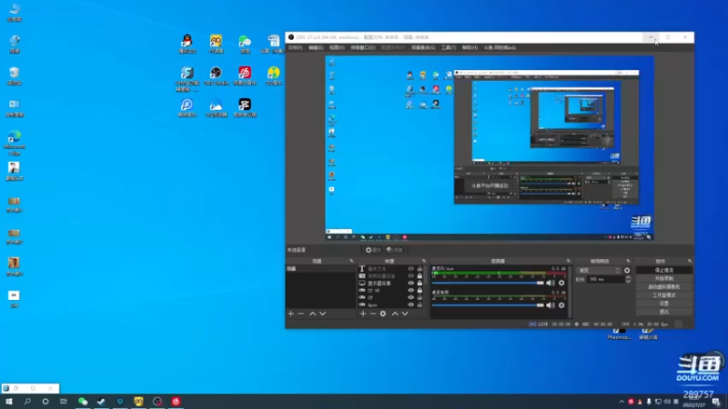Click the Exit button in Controls

(664, 312)
